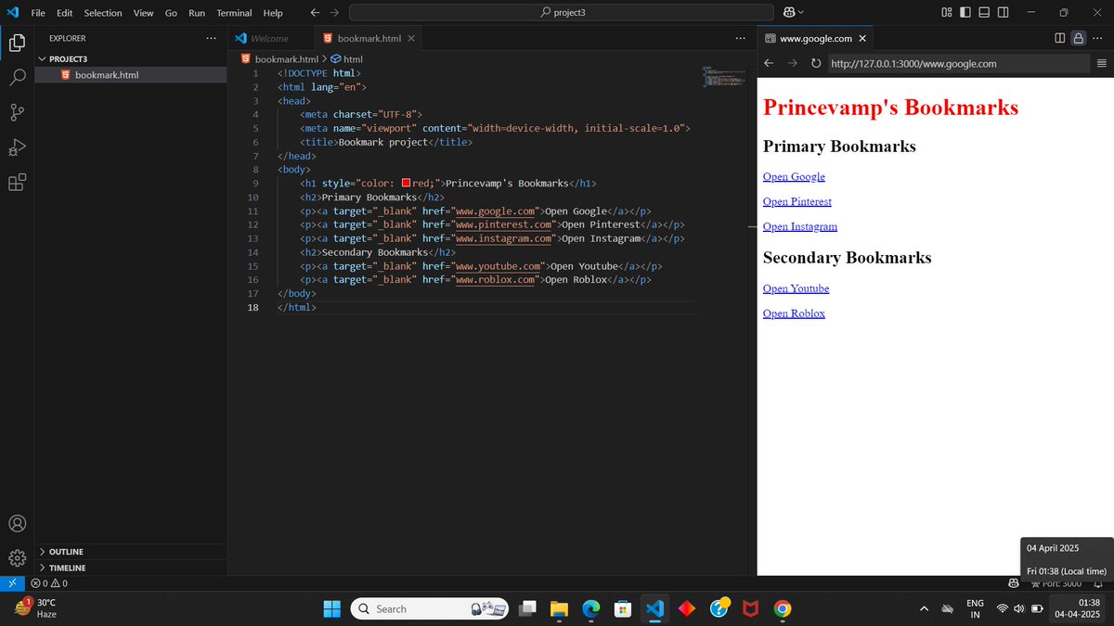Viewport: 1114px width, 626px height.
Task: Open the Explorer view in activity bar
Action: point(17,42)
